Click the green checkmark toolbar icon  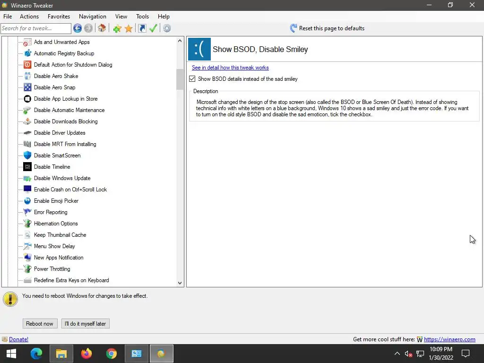pos(153,28)
